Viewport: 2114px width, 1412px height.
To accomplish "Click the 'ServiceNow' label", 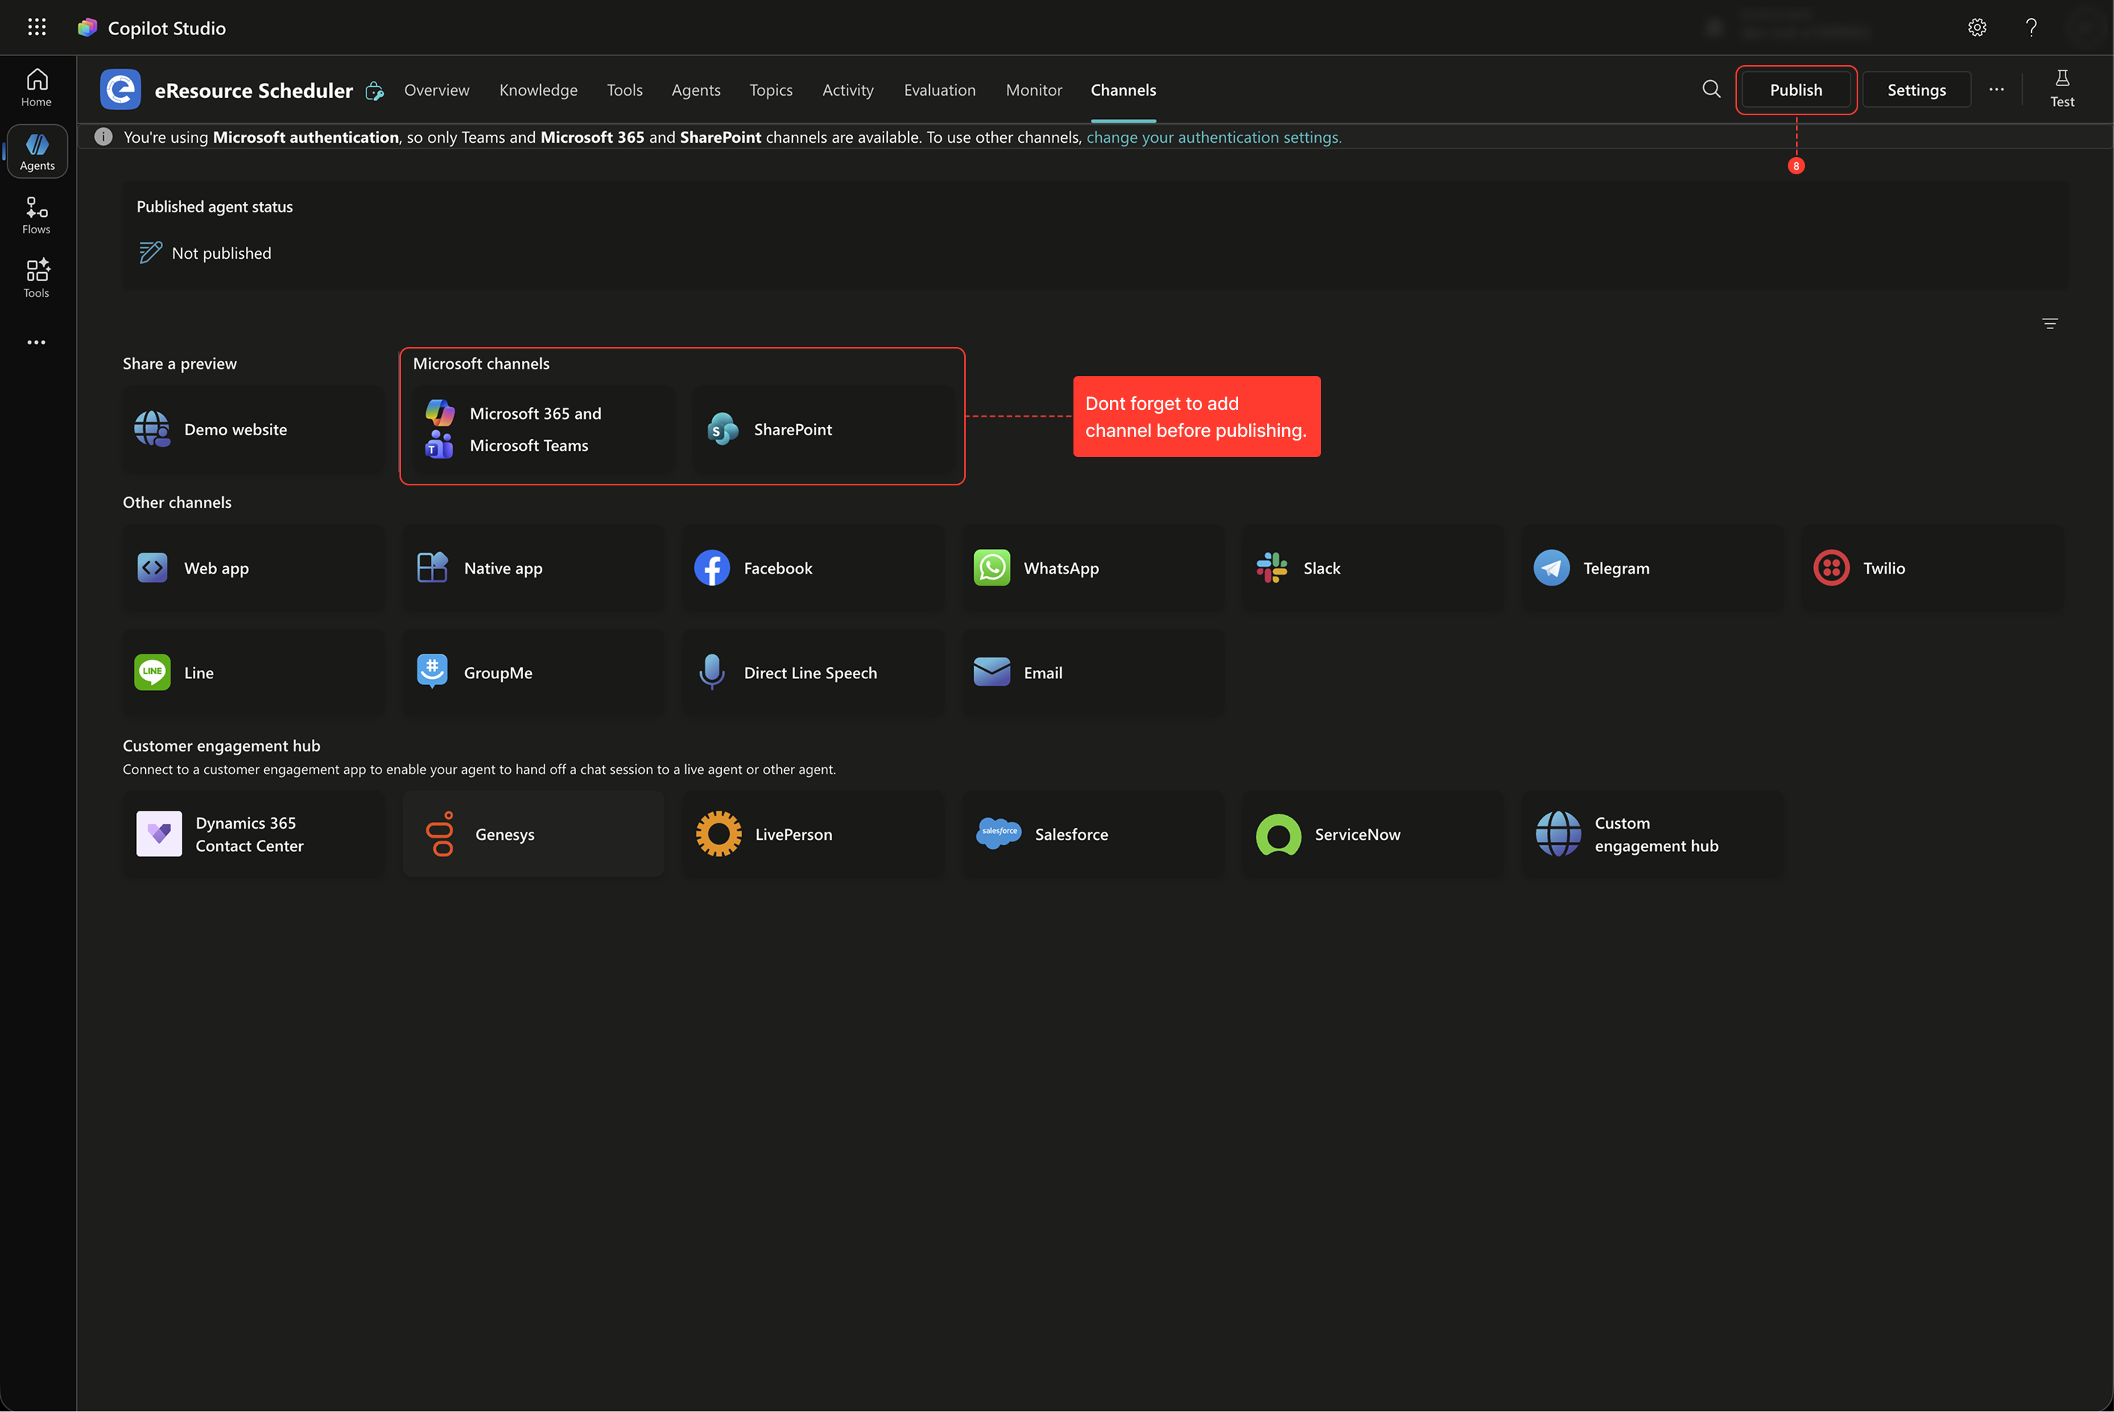I will click(x=1358, y=834).
